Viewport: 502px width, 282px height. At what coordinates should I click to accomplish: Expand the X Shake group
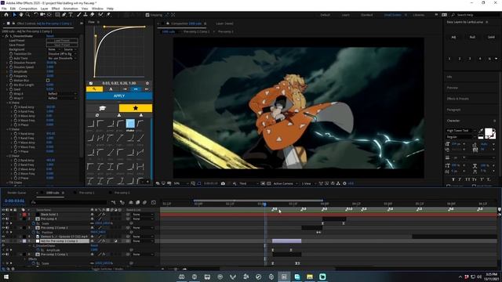tap(8, 103)
